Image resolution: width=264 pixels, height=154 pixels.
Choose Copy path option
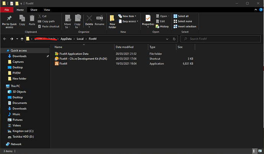coord(46,21)
